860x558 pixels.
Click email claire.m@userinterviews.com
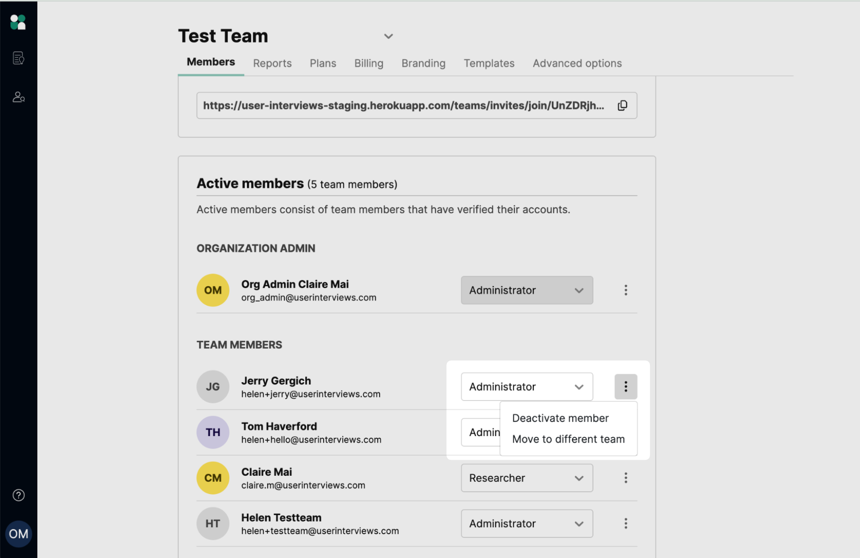coord(303,485)
